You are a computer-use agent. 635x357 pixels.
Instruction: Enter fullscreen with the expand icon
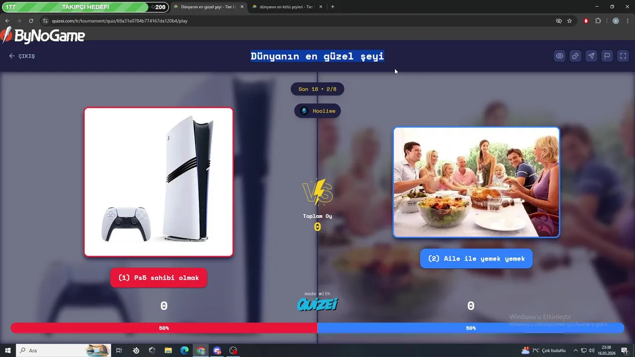(x=623, y=56)
